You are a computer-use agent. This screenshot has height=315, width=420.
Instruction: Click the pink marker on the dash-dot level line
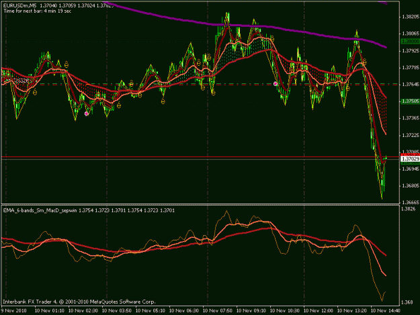tap(276, 84)
